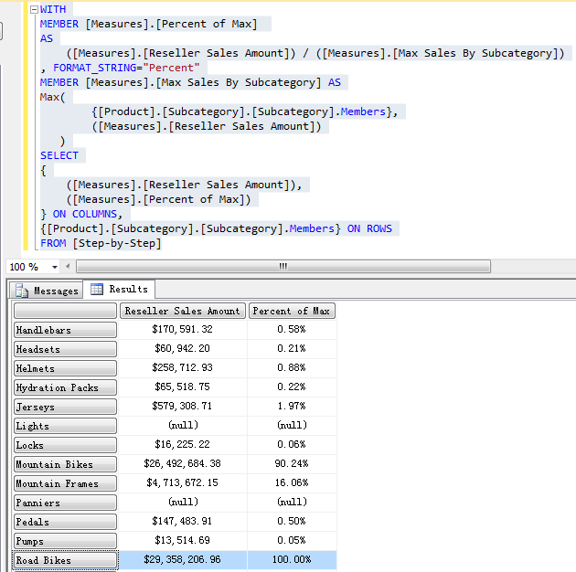Click the 0.22% cell for Hydration Packs
Image resolution: width=576 pixels, height=572 pixels.
click(292, 387)
